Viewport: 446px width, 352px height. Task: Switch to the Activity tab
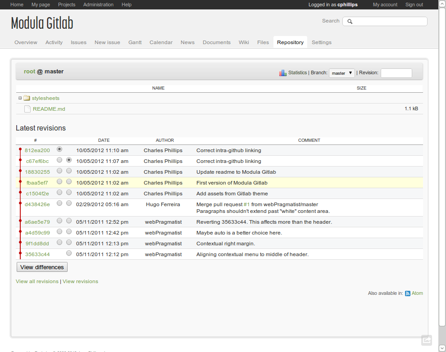tap(54, 42)
